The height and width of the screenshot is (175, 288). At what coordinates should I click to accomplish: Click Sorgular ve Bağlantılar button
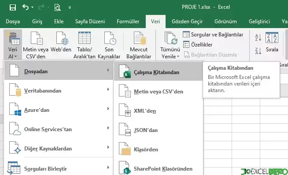tap(213, 35)
